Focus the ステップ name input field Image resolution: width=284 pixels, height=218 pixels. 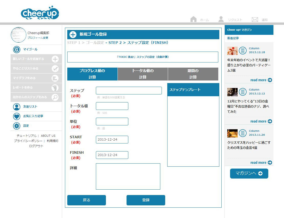129,91
